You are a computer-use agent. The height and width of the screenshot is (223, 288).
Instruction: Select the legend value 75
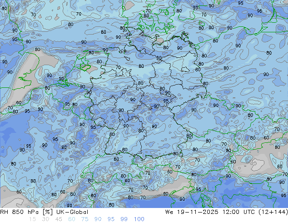[84, 219]
